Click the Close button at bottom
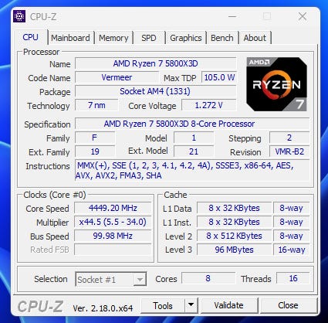 288,305
